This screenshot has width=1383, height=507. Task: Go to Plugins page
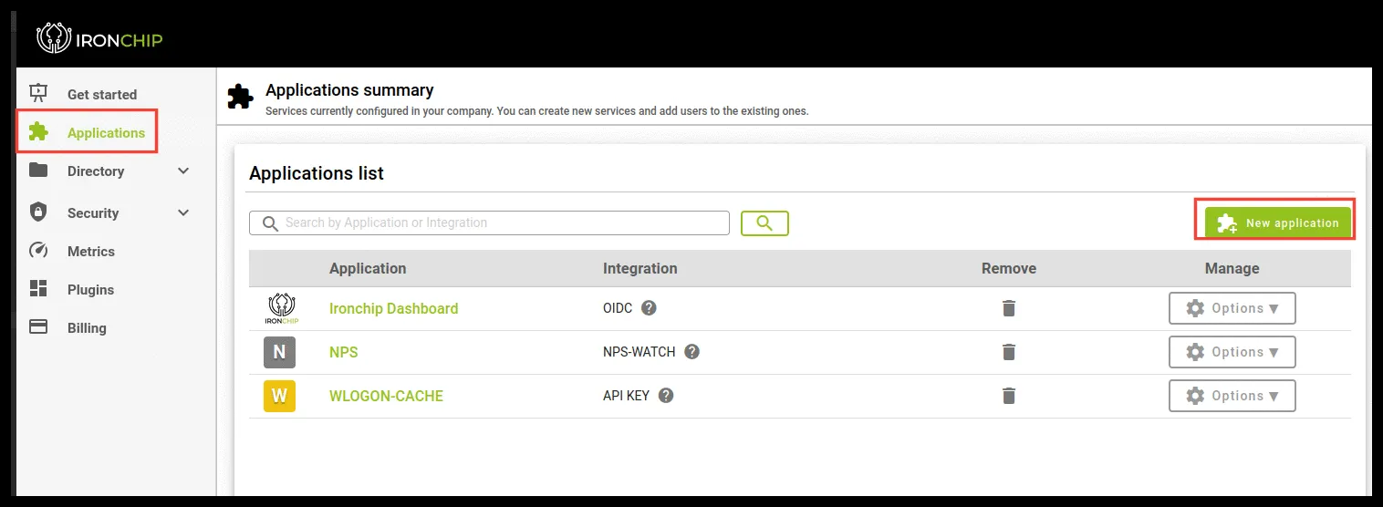tap(90, 289)
